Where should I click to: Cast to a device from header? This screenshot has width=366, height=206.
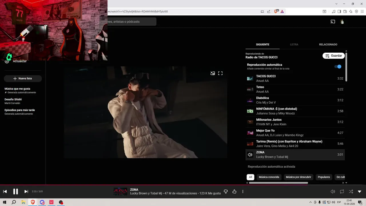coord(333,22)
